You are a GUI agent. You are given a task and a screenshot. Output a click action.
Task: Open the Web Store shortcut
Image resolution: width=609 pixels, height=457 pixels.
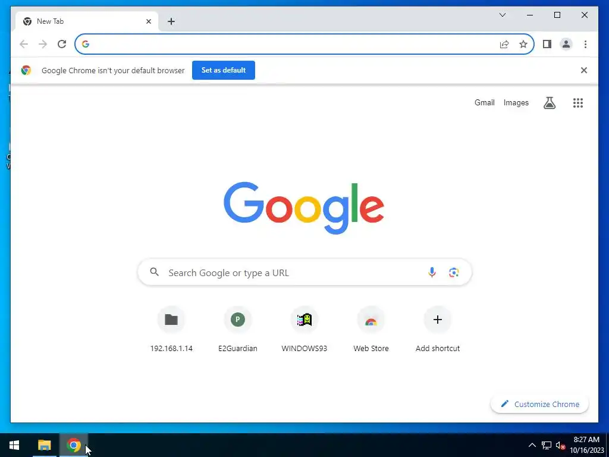pos(371,329)
